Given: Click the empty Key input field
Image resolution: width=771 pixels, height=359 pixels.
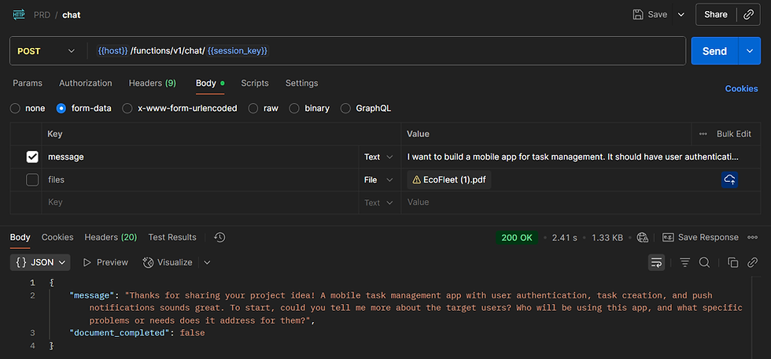Looking at the screenshot, I should 200,202.
